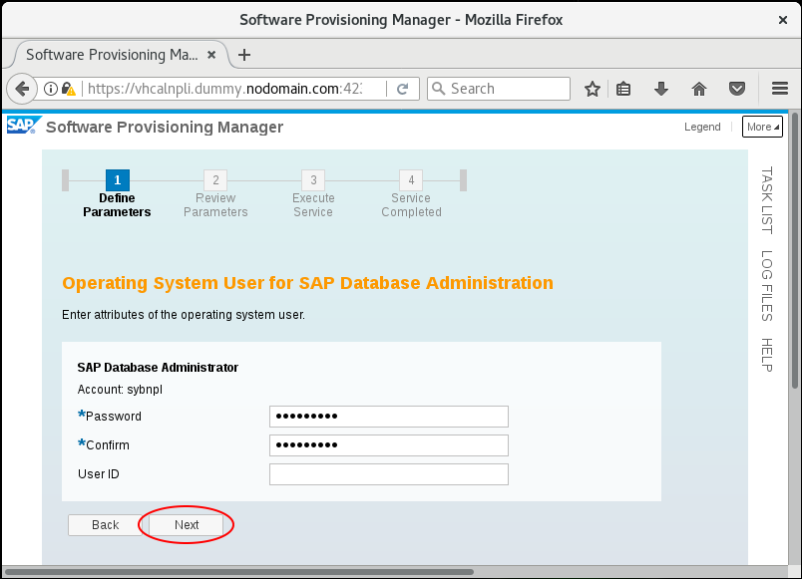Bookmark this page with the star icon
This screenshot has width=802, height=579.
(593, 89)
